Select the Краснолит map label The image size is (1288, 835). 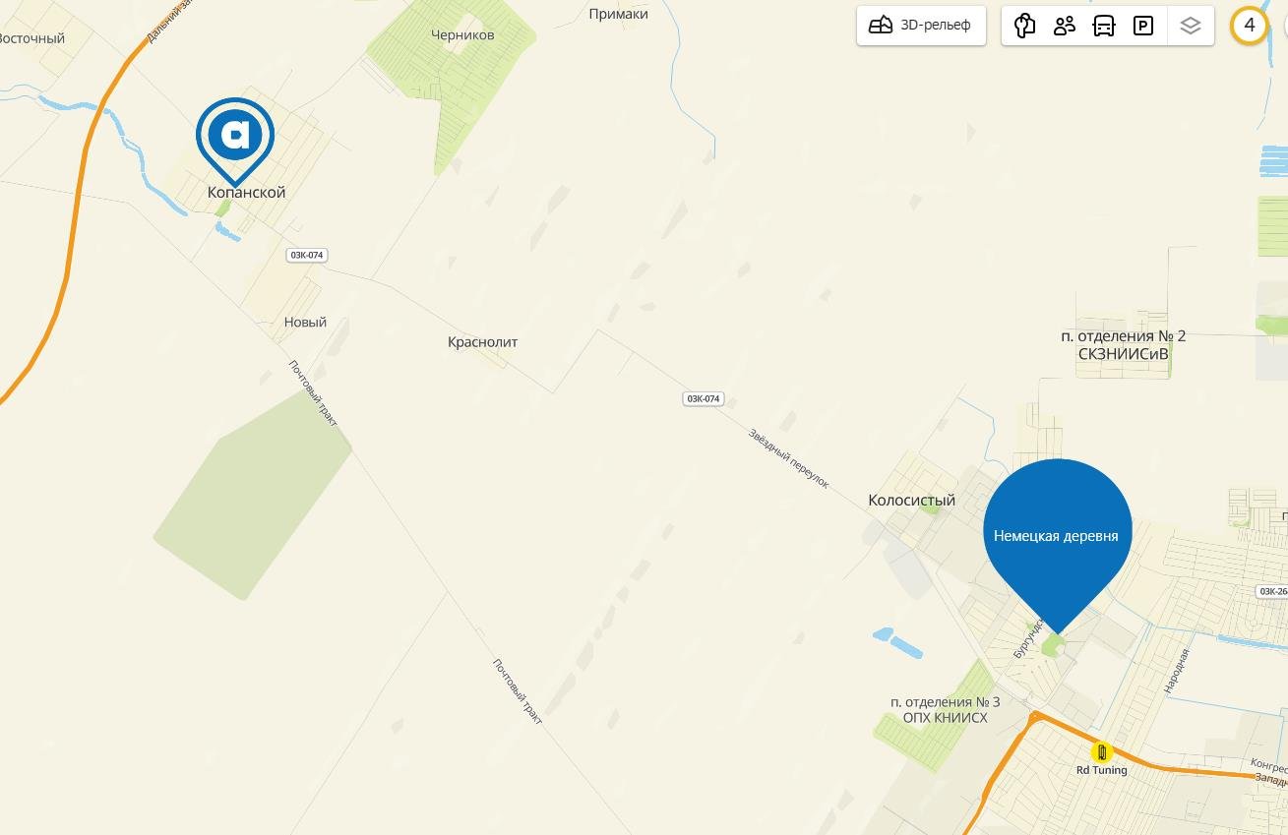coord(482,342)
